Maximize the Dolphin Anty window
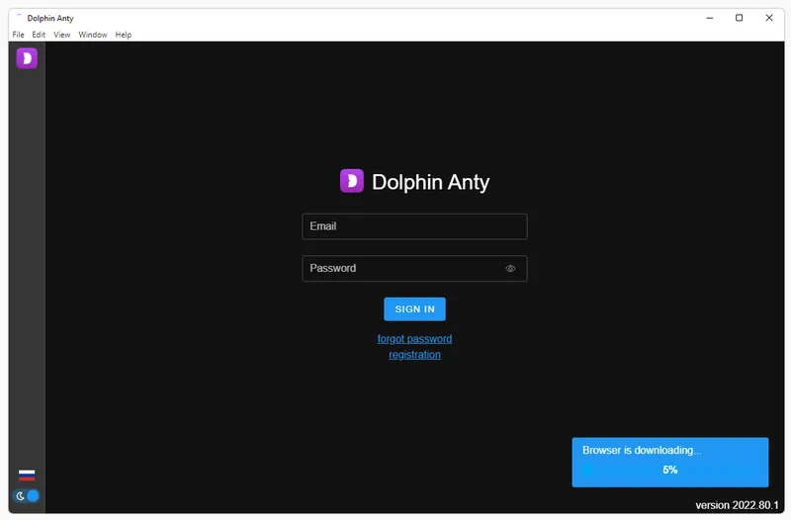Viewport: 791px width, 520px height. pyautogui.click(x=739, y=18)
